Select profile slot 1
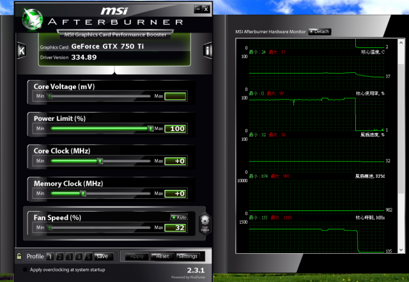This screenshot has width=409, height=282. (50, 256)
